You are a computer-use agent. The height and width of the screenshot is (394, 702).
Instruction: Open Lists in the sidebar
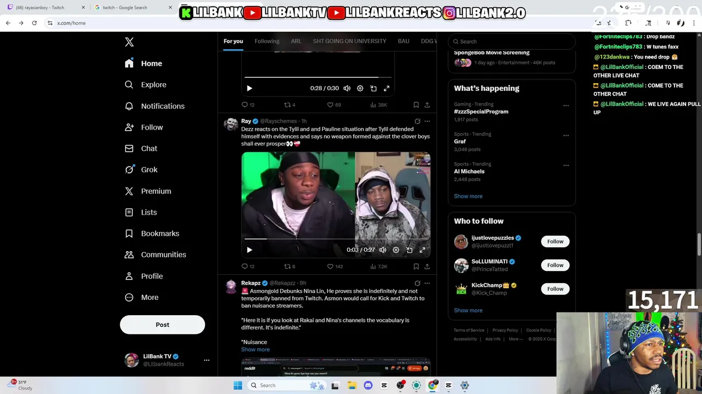click(x=141, y=212)
